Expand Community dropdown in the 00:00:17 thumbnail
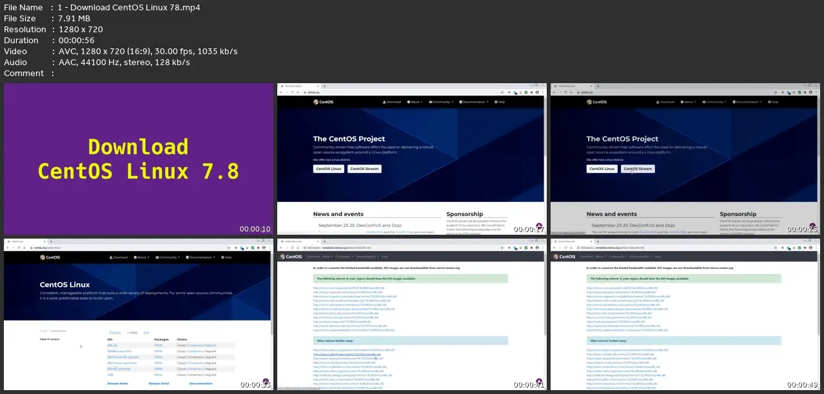Screen dimensions: 824x394 (441, 102)
